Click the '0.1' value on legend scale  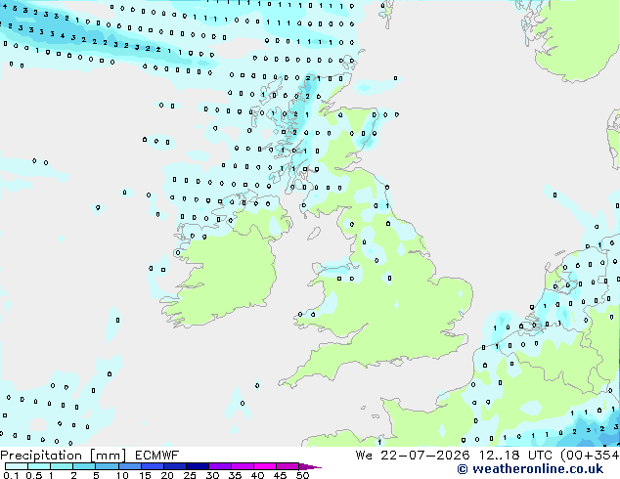pos(11,475)
